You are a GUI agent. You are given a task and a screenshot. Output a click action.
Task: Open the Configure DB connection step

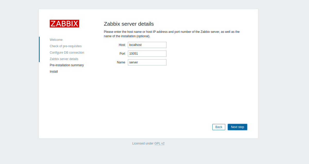(x=67, y=53)
